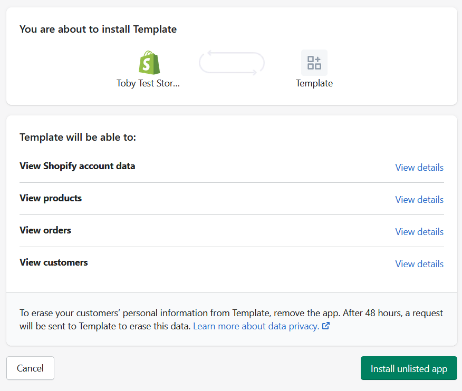
Task: Click the Template label under the app icon
Action: [x=314, y=83]
